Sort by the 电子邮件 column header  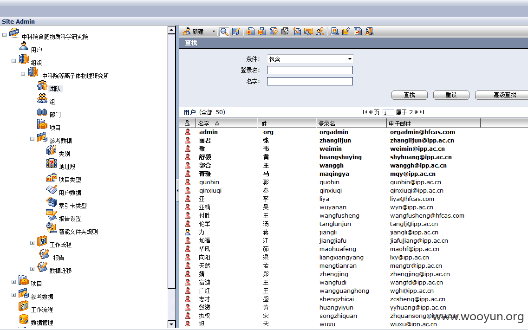coord(433,123)
